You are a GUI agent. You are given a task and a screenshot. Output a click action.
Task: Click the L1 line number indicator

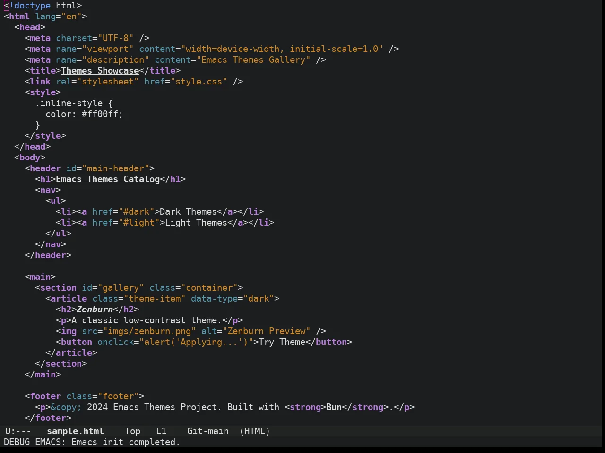[161, 431]
